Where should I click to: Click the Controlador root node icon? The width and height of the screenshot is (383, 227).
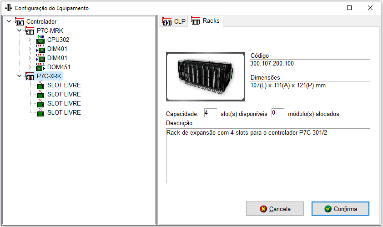(20, 21)
